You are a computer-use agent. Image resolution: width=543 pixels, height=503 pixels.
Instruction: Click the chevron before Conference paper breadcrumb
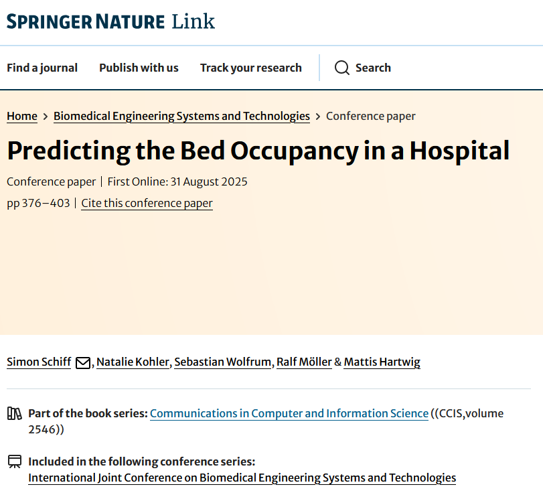click(x=318, y=117)
